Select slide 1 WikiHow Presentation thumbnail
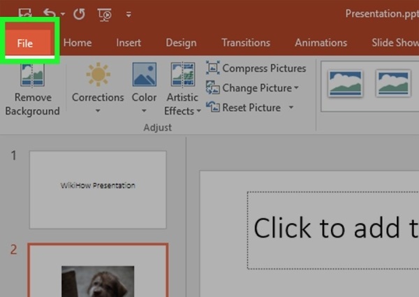Screen dimensions: 419x297 pyautogui.click(x=98, y=189)
